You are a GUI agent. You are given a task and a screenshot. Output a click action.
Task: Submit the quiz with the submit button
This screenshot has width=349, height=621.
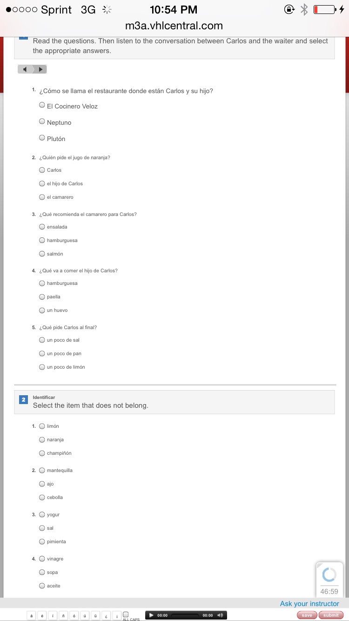pyautogui.click(x=331, y=615)
